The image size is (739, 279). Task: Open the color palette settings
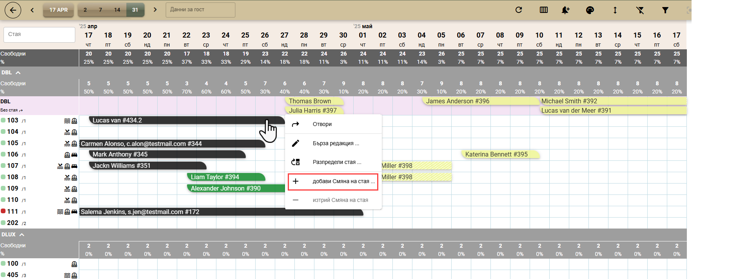click(590, 10)
